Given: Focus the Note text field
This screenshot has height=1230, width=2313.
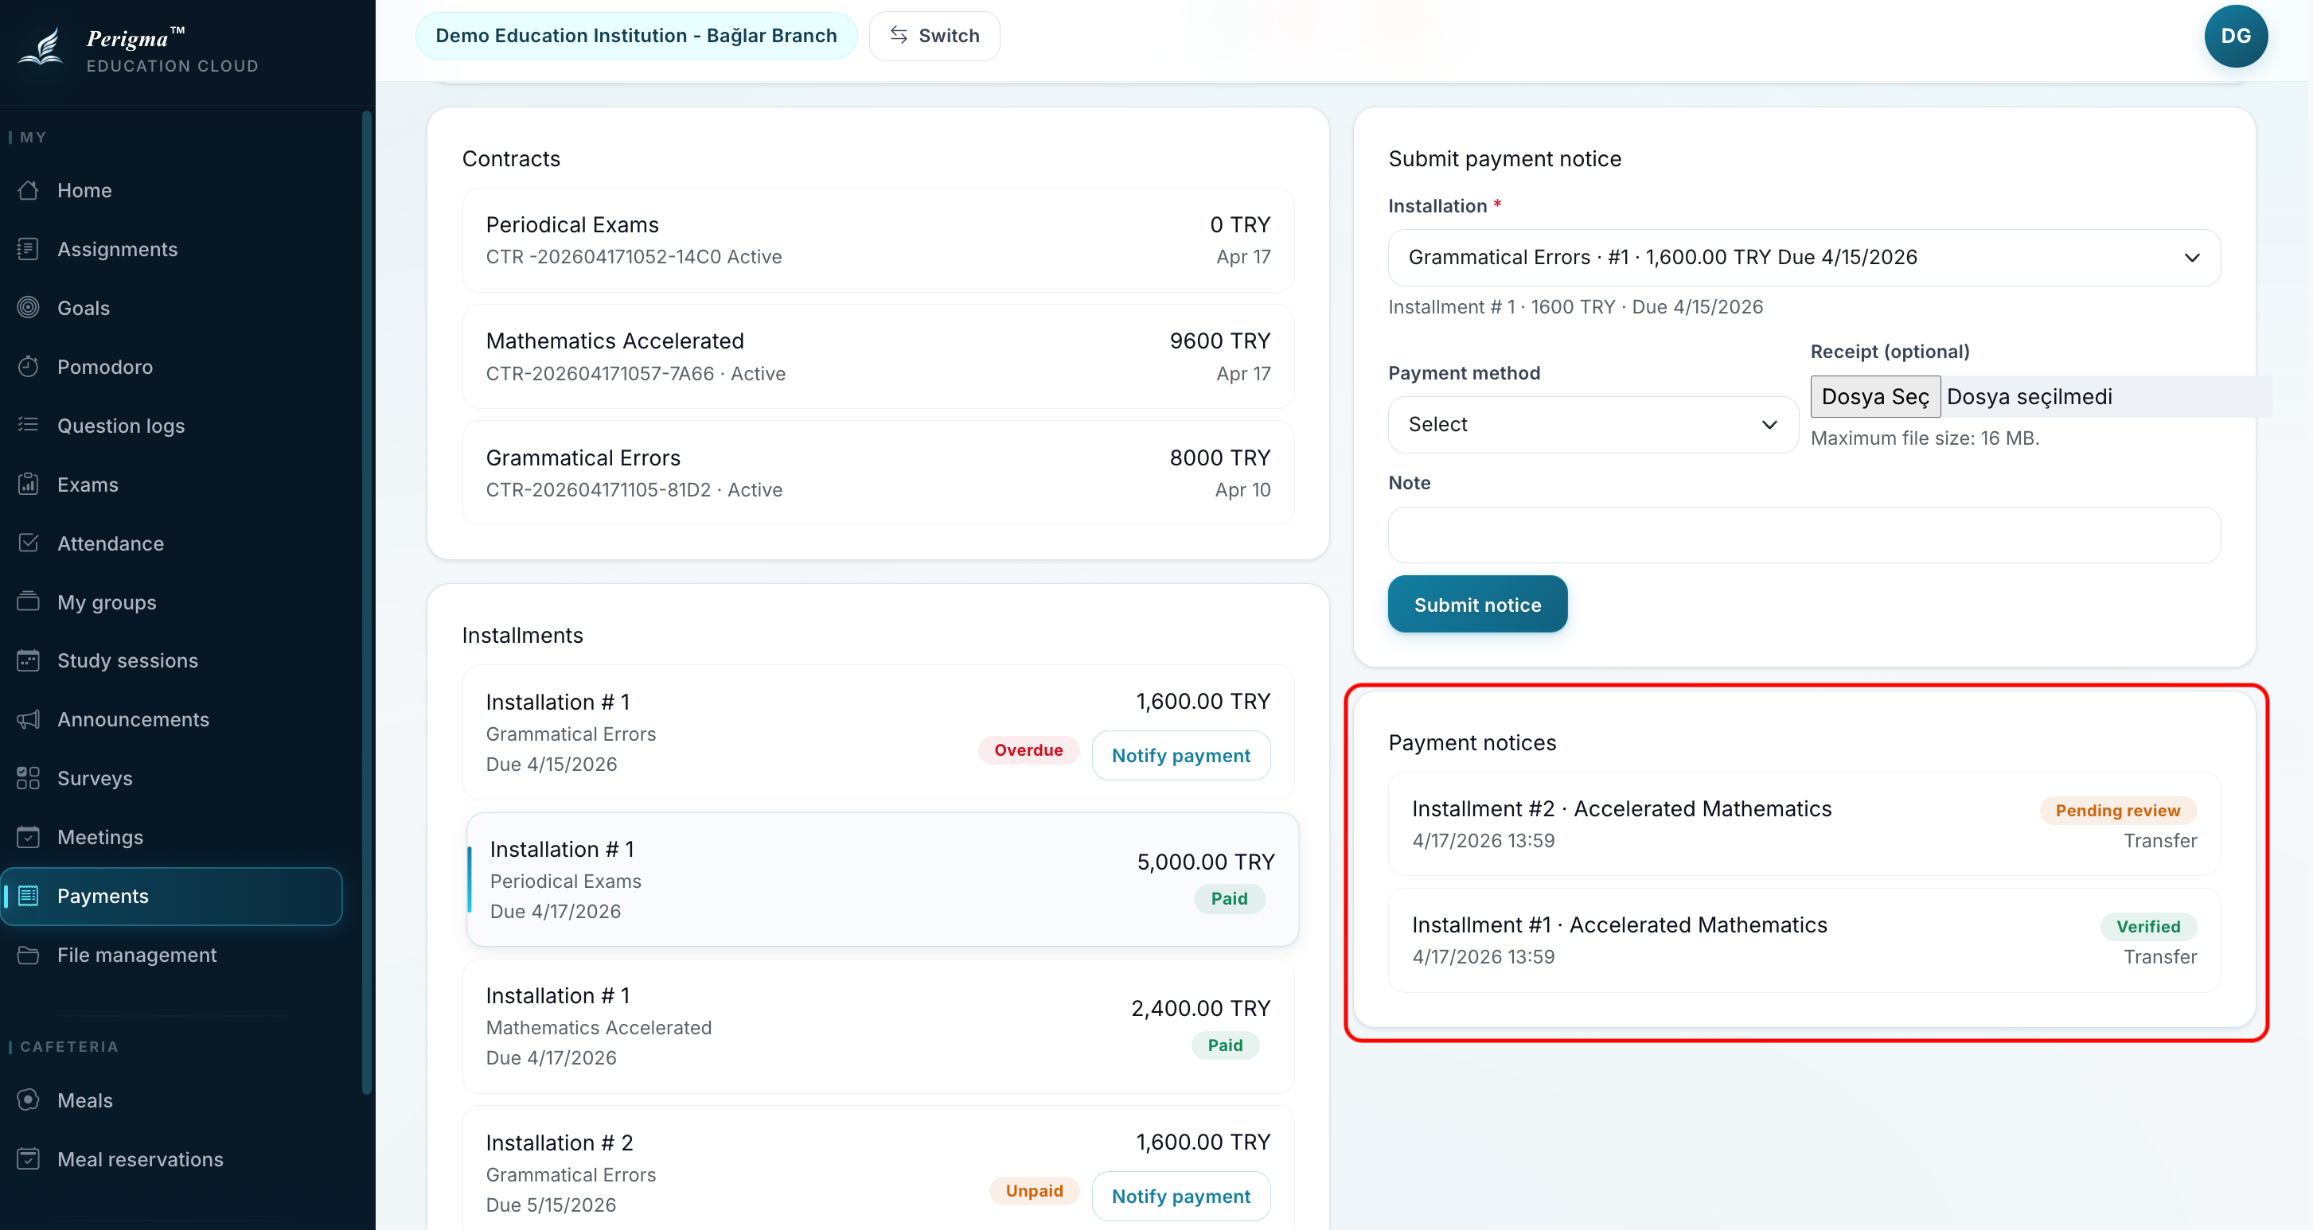Looking at the screenshot, I should point(1804,535).
